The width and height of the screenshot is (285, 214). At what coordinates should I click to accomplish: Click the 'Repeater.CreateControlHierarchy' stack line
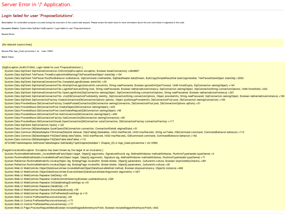[59, 179]
